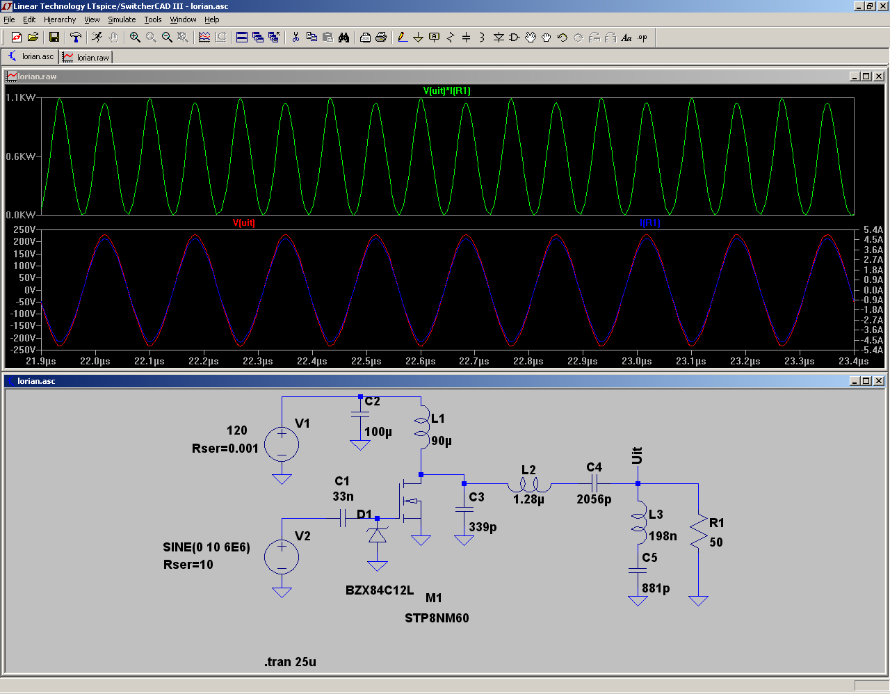Select the Diode component tool

pos(499,38)
